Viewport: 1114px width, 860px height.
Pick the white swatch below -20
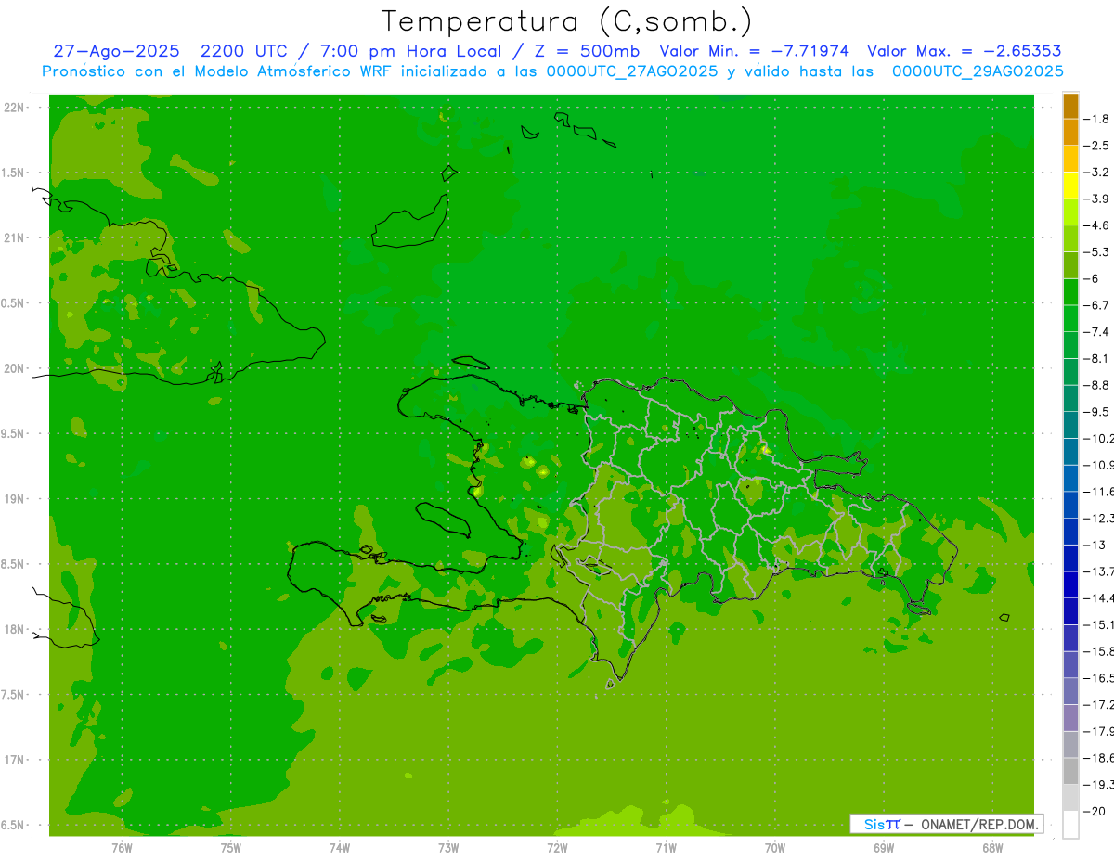click(x=1070, y=825)
